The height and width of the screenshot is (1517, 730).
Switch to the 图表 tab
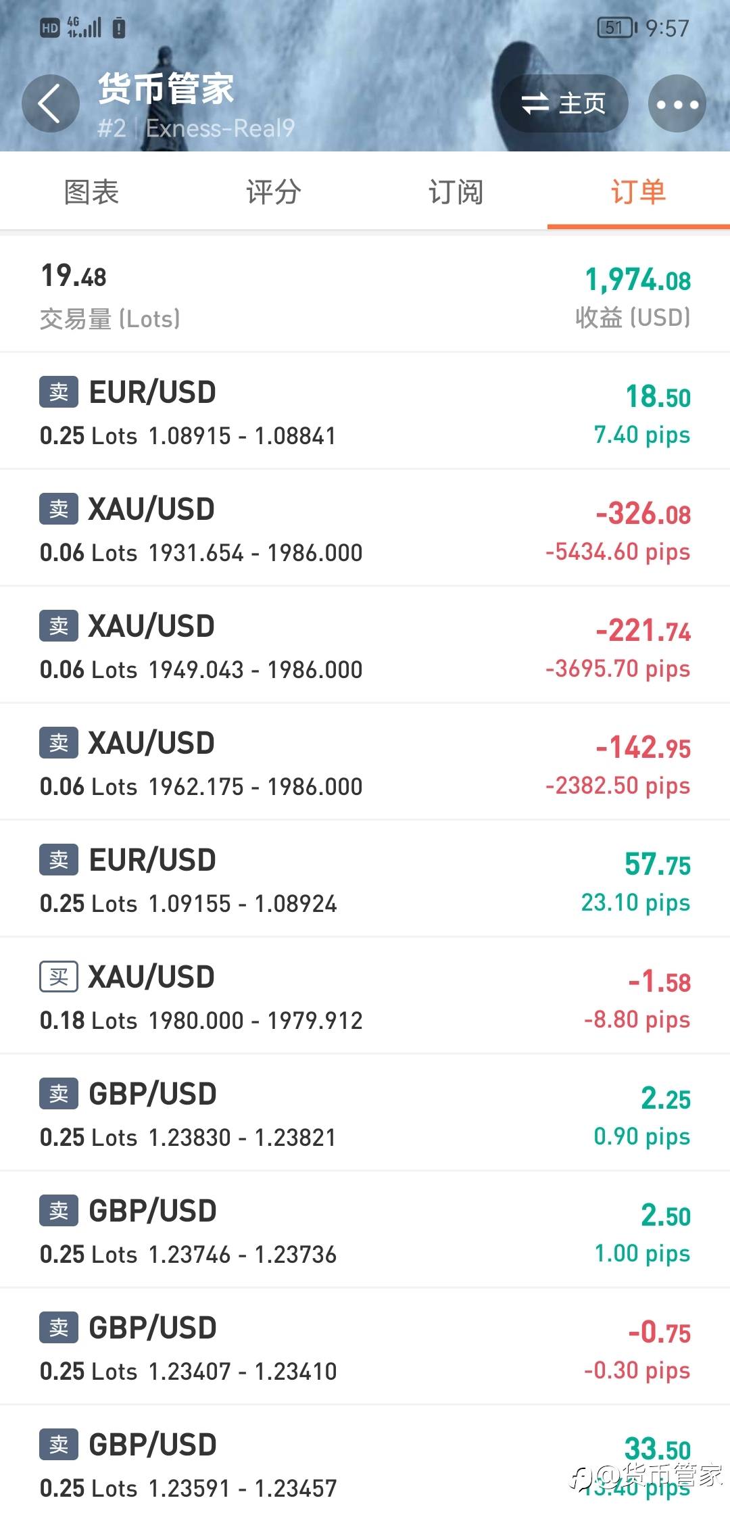(x=91, y=192)
